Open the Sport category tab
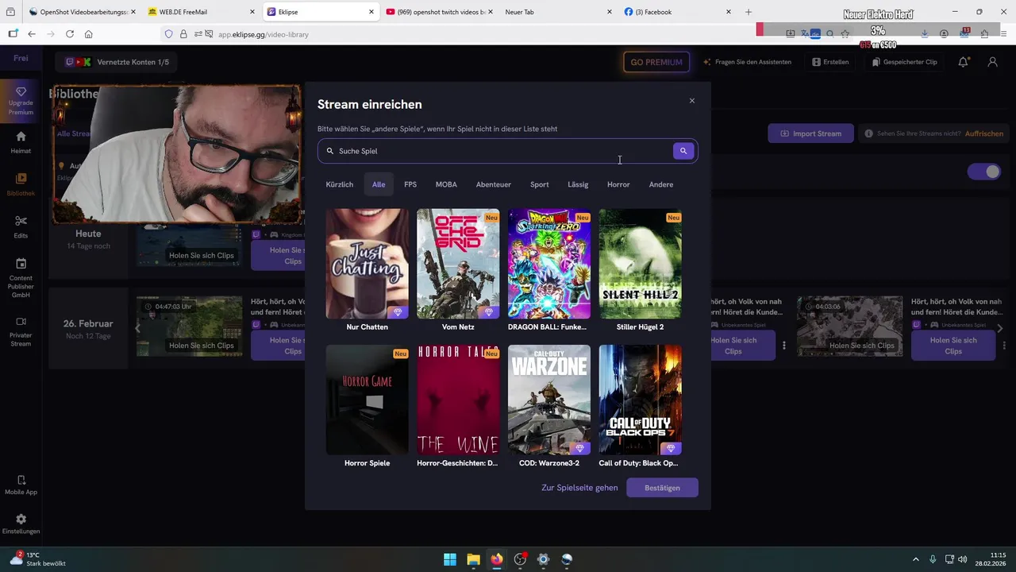 540,184
